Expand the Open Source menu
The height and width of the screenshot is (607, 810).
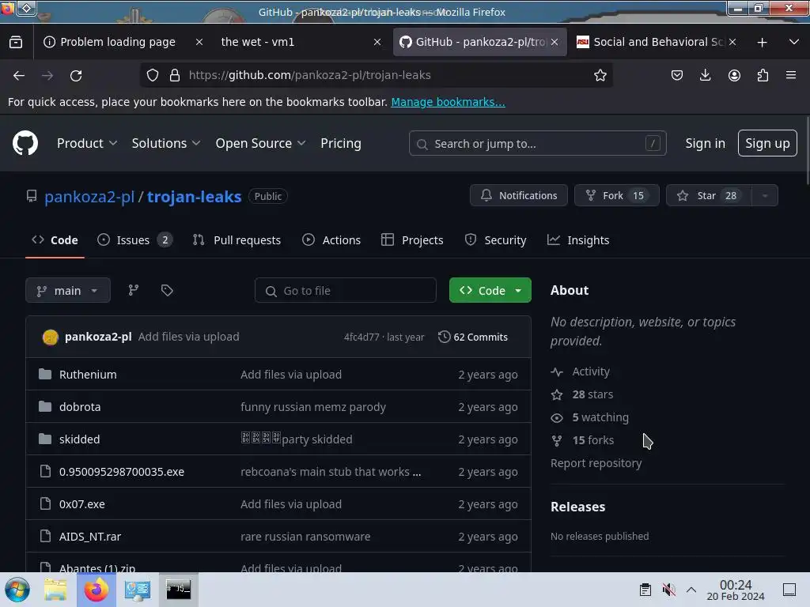coord(260,143)
